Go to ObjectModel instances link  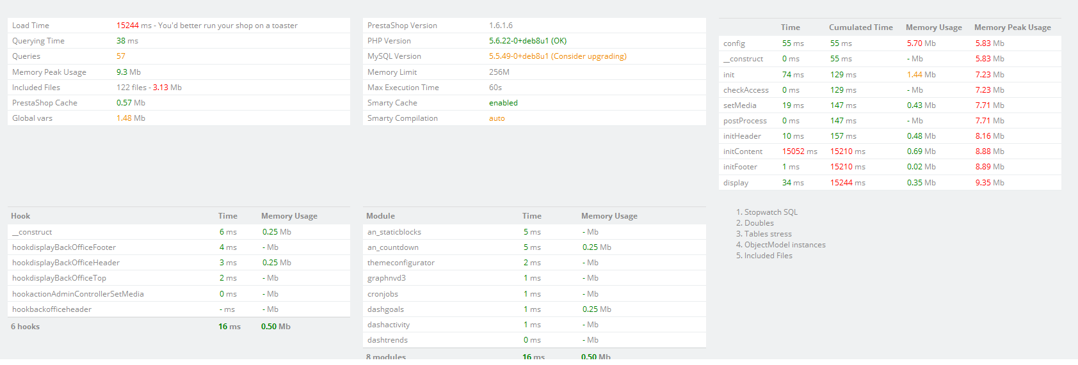(785, 245)
